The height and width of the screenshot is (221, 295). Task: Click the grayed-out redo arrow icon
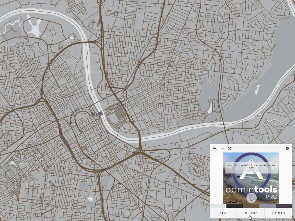[222, 148]
